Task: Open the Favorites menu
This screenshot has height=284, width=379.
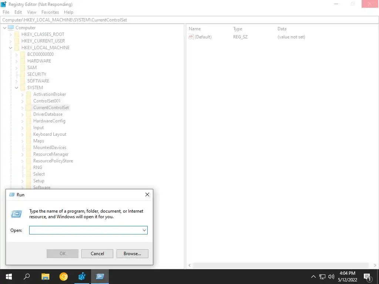Action: [50, 12]
